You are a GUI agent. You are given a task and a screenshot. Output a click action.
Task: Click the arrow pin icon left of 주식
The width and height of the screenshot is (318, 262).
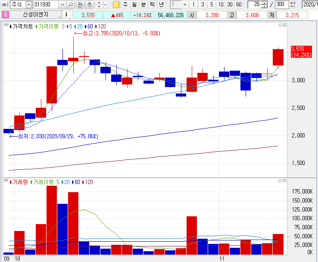(x=5, y=4)
